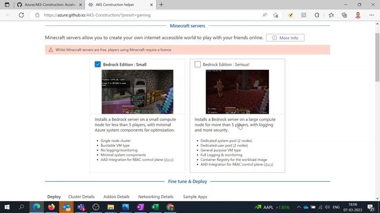
Task: Click the page vertical scrollbar thumb
Action: point(378,57)
